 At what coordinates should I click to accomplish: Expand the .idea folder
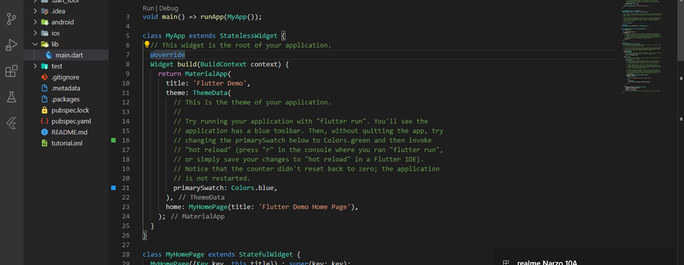(35, 11)
